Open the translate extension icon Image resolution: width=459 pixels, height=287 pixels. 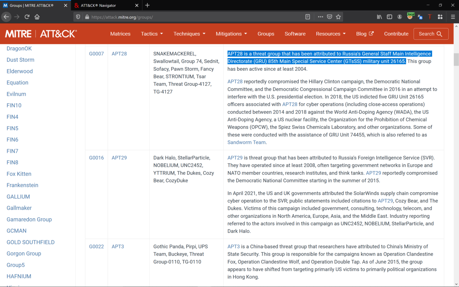(420, 17)
